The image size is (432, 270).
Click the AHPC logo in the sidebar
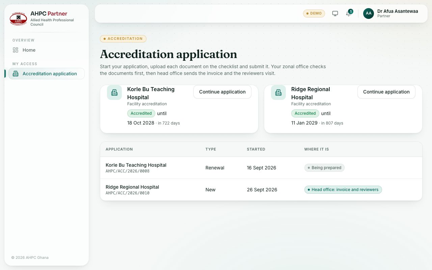point(18,19)
